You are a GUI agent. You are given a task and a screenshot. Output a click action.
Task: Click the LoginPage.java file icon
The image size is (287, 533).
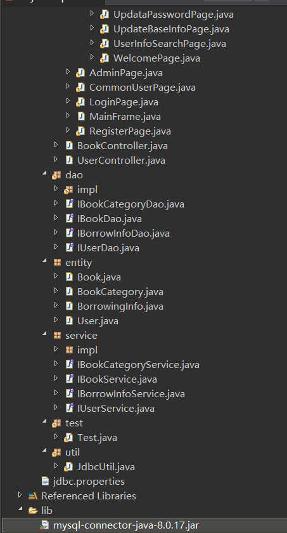pos(80,102)
